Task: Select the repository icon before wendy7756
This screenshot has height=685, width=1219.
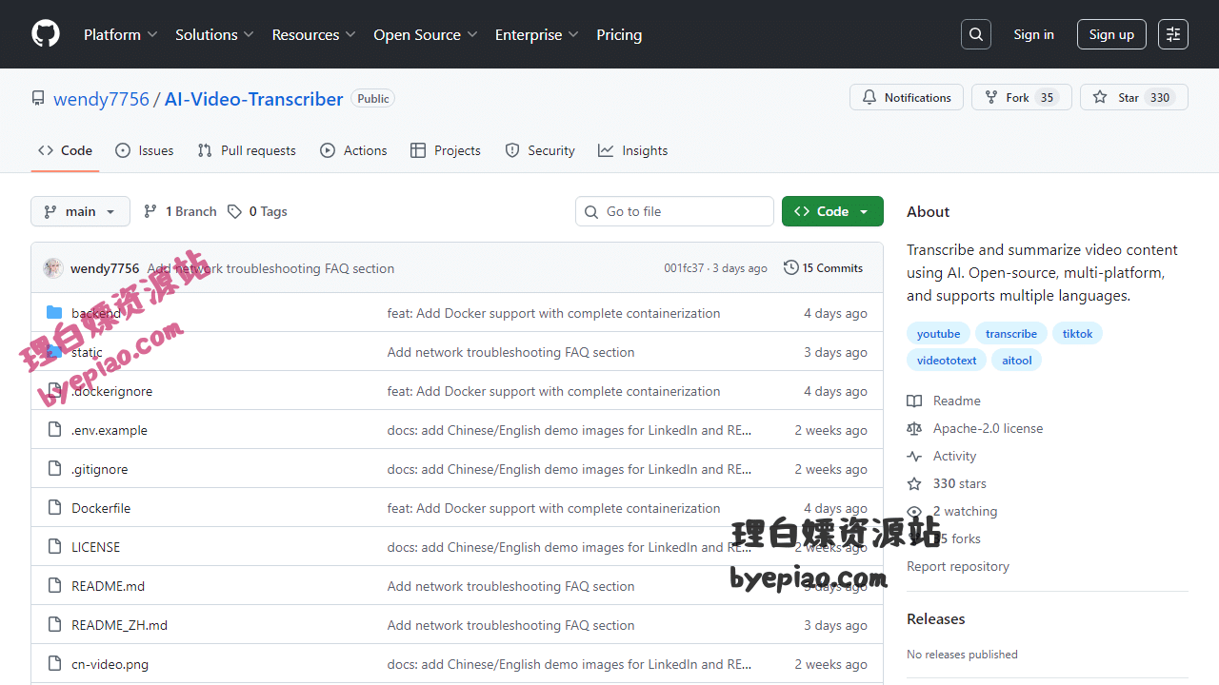Action: pos(38,98)
